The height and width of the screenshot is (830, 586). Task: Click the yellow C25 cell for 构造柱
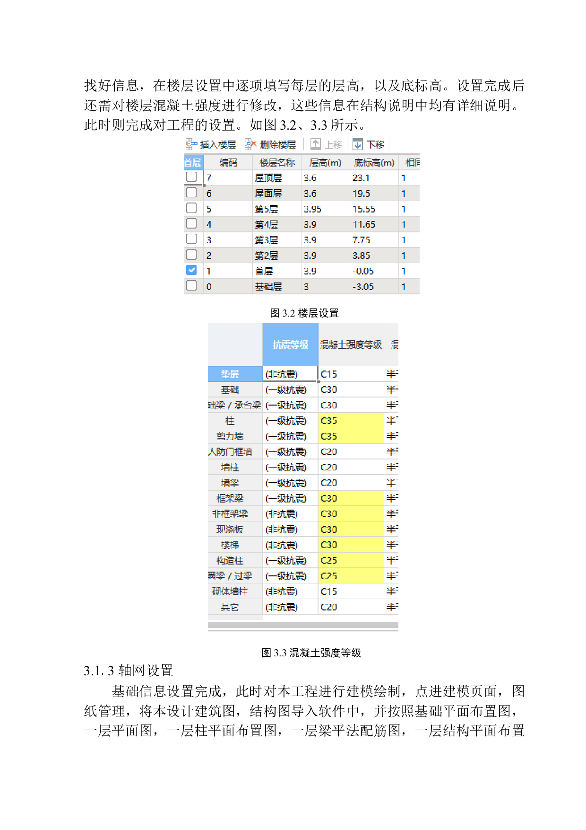point(351,560)
